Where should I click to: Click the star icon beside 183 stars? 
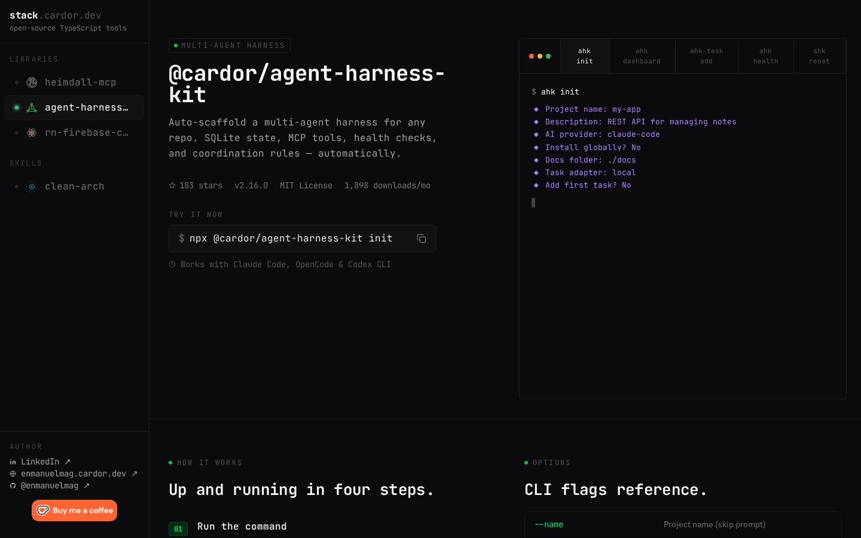(x=172, y=185)
